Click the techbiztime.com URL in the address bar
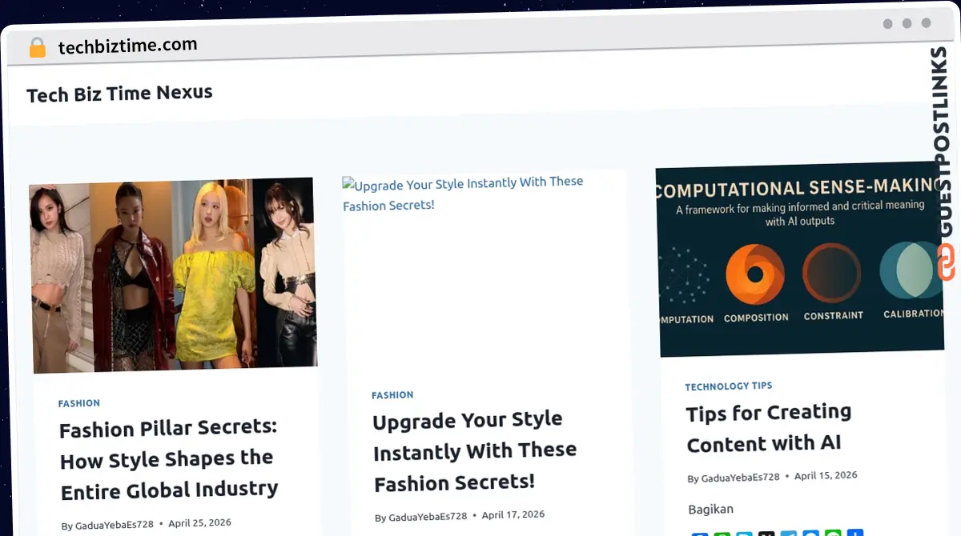The height and width of the screenshot is (536, 961). point(127,46)
